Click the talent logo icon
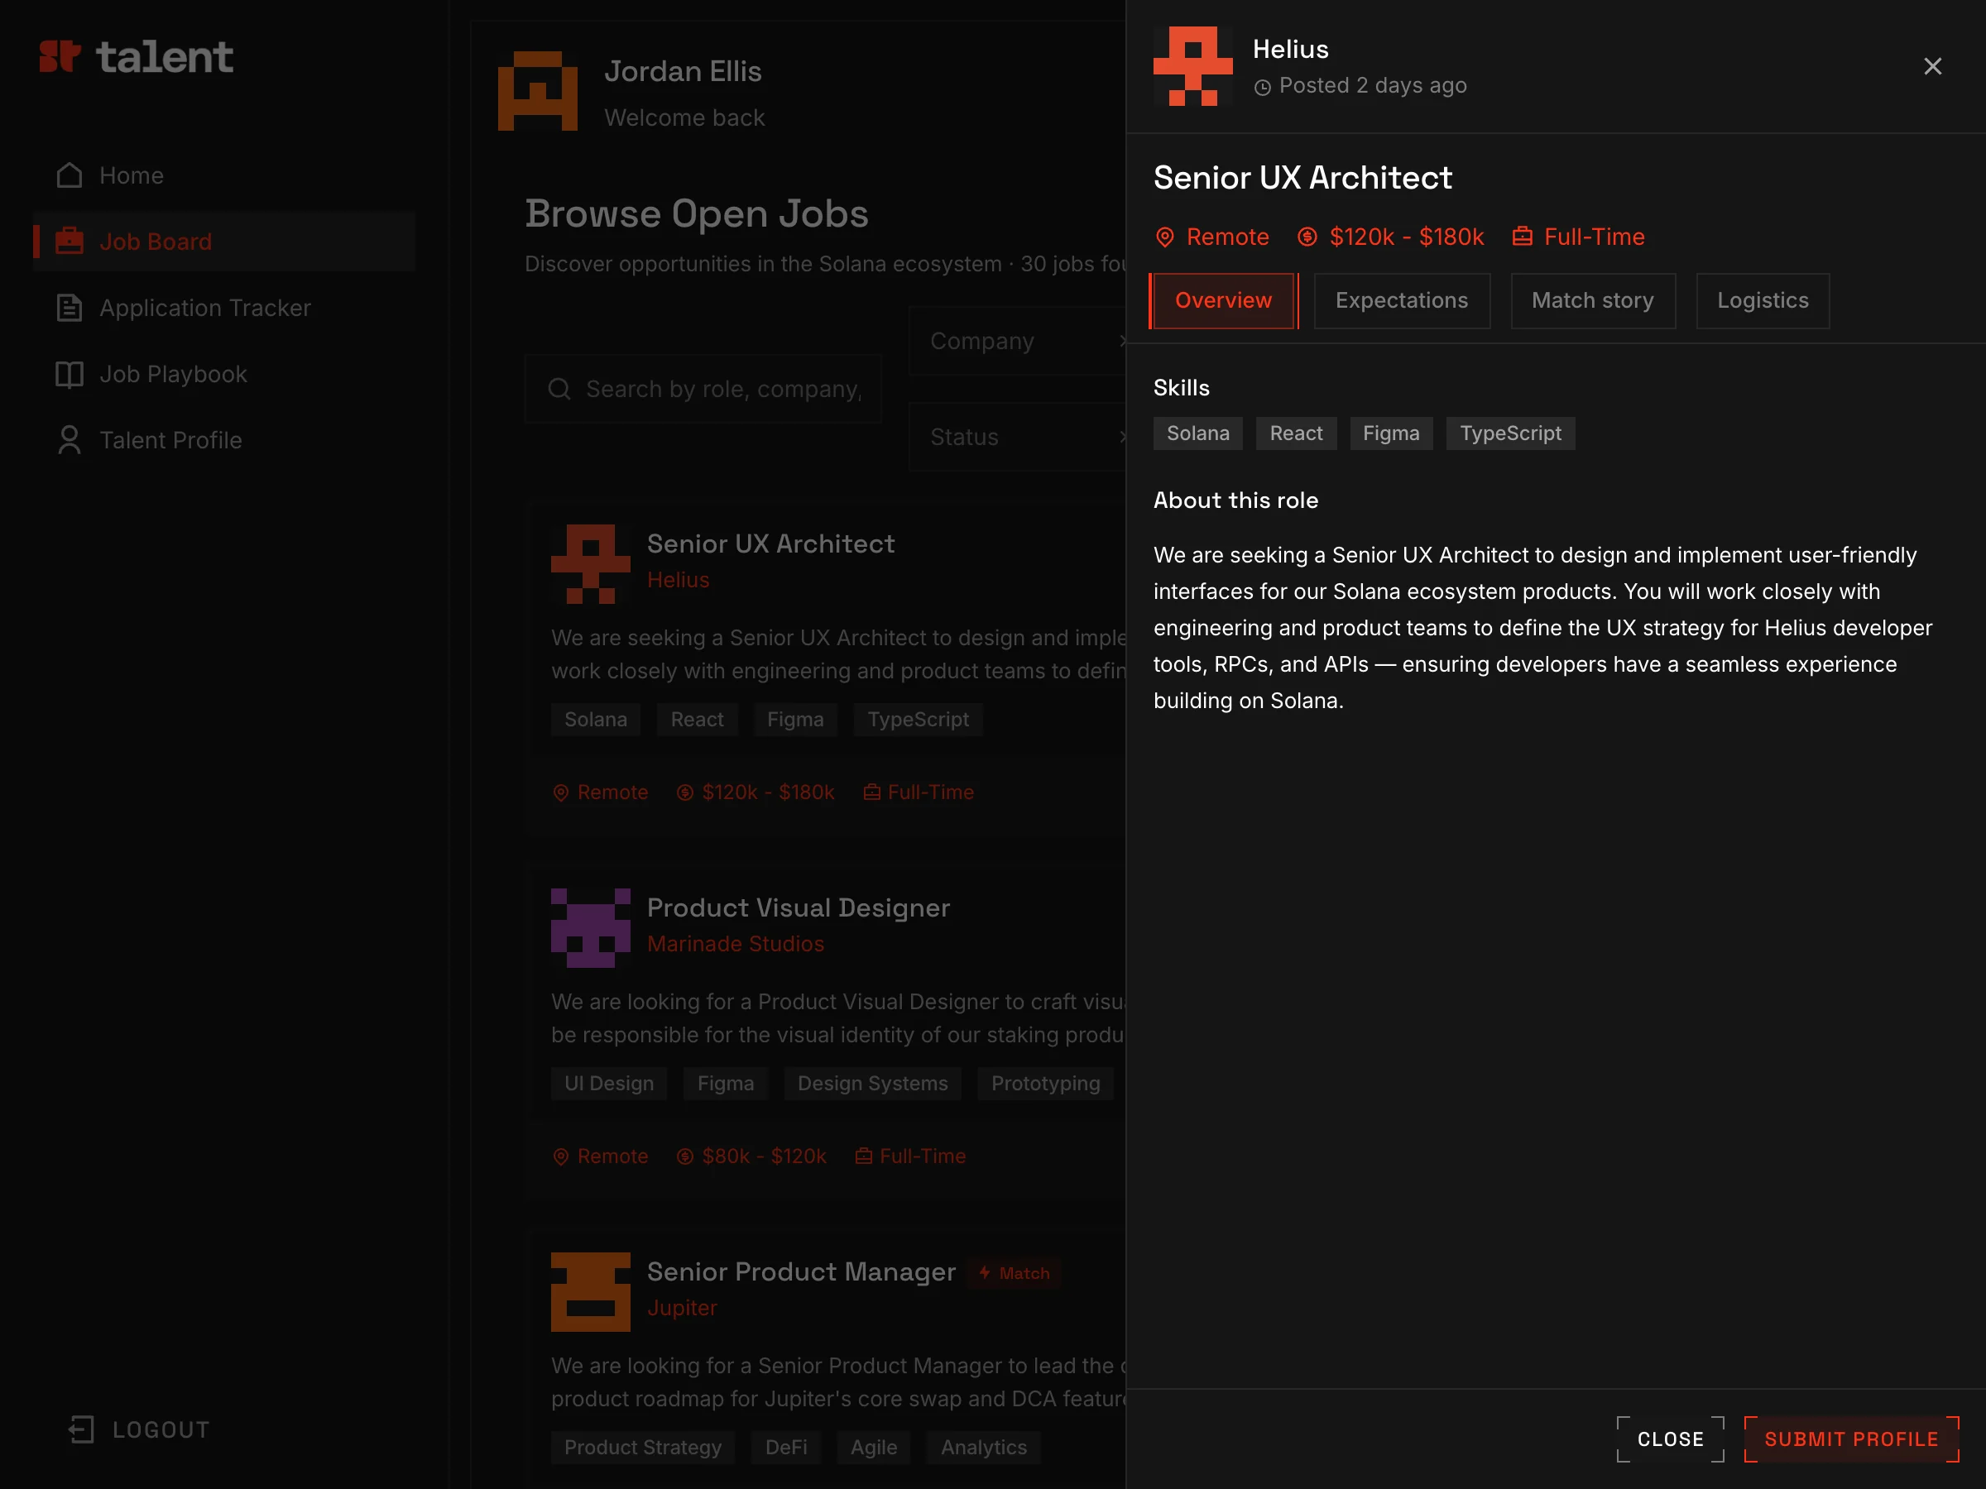Screen dimensions: 1986x1489 60,56
